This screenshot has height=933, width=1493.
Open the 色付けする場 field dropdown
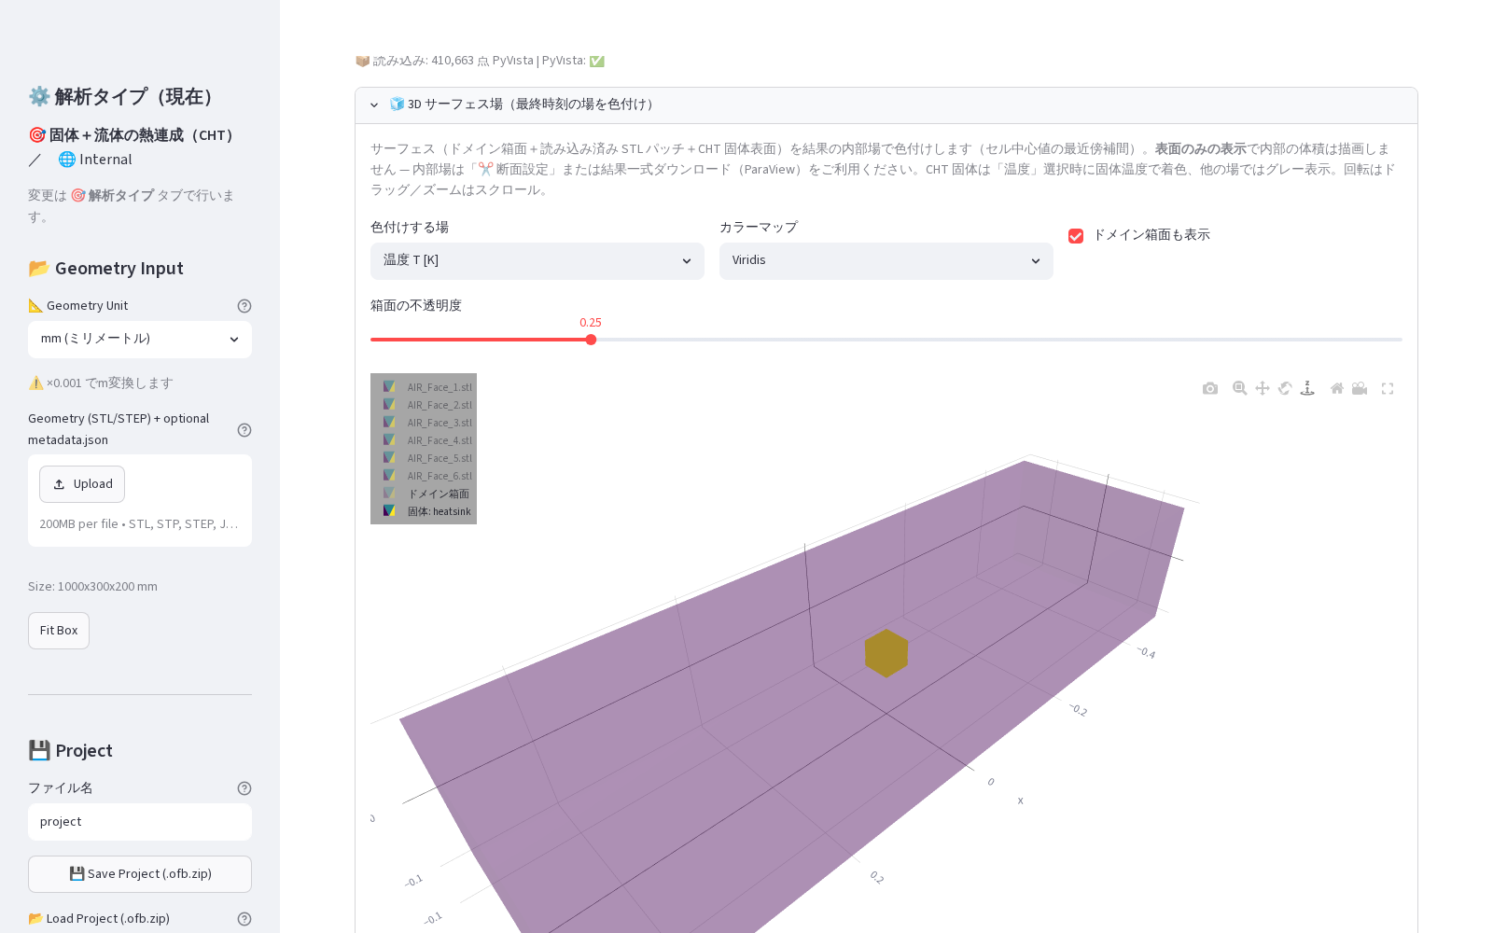(537, 261)
